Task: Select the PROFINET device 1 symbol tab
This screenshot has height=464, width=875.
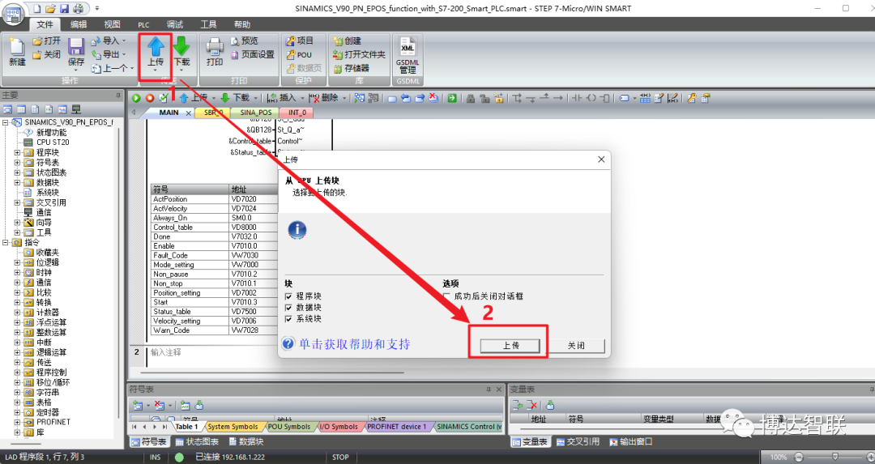Action: (x=396, y=427)
